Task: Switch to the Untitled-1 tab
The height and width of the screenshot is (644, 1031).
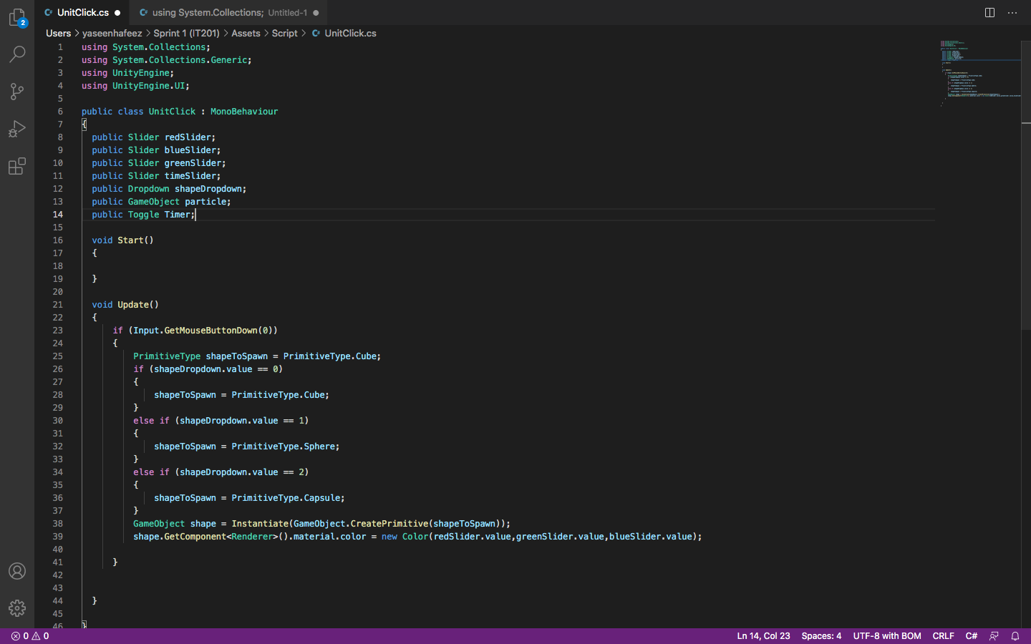Action: [230, 12]
